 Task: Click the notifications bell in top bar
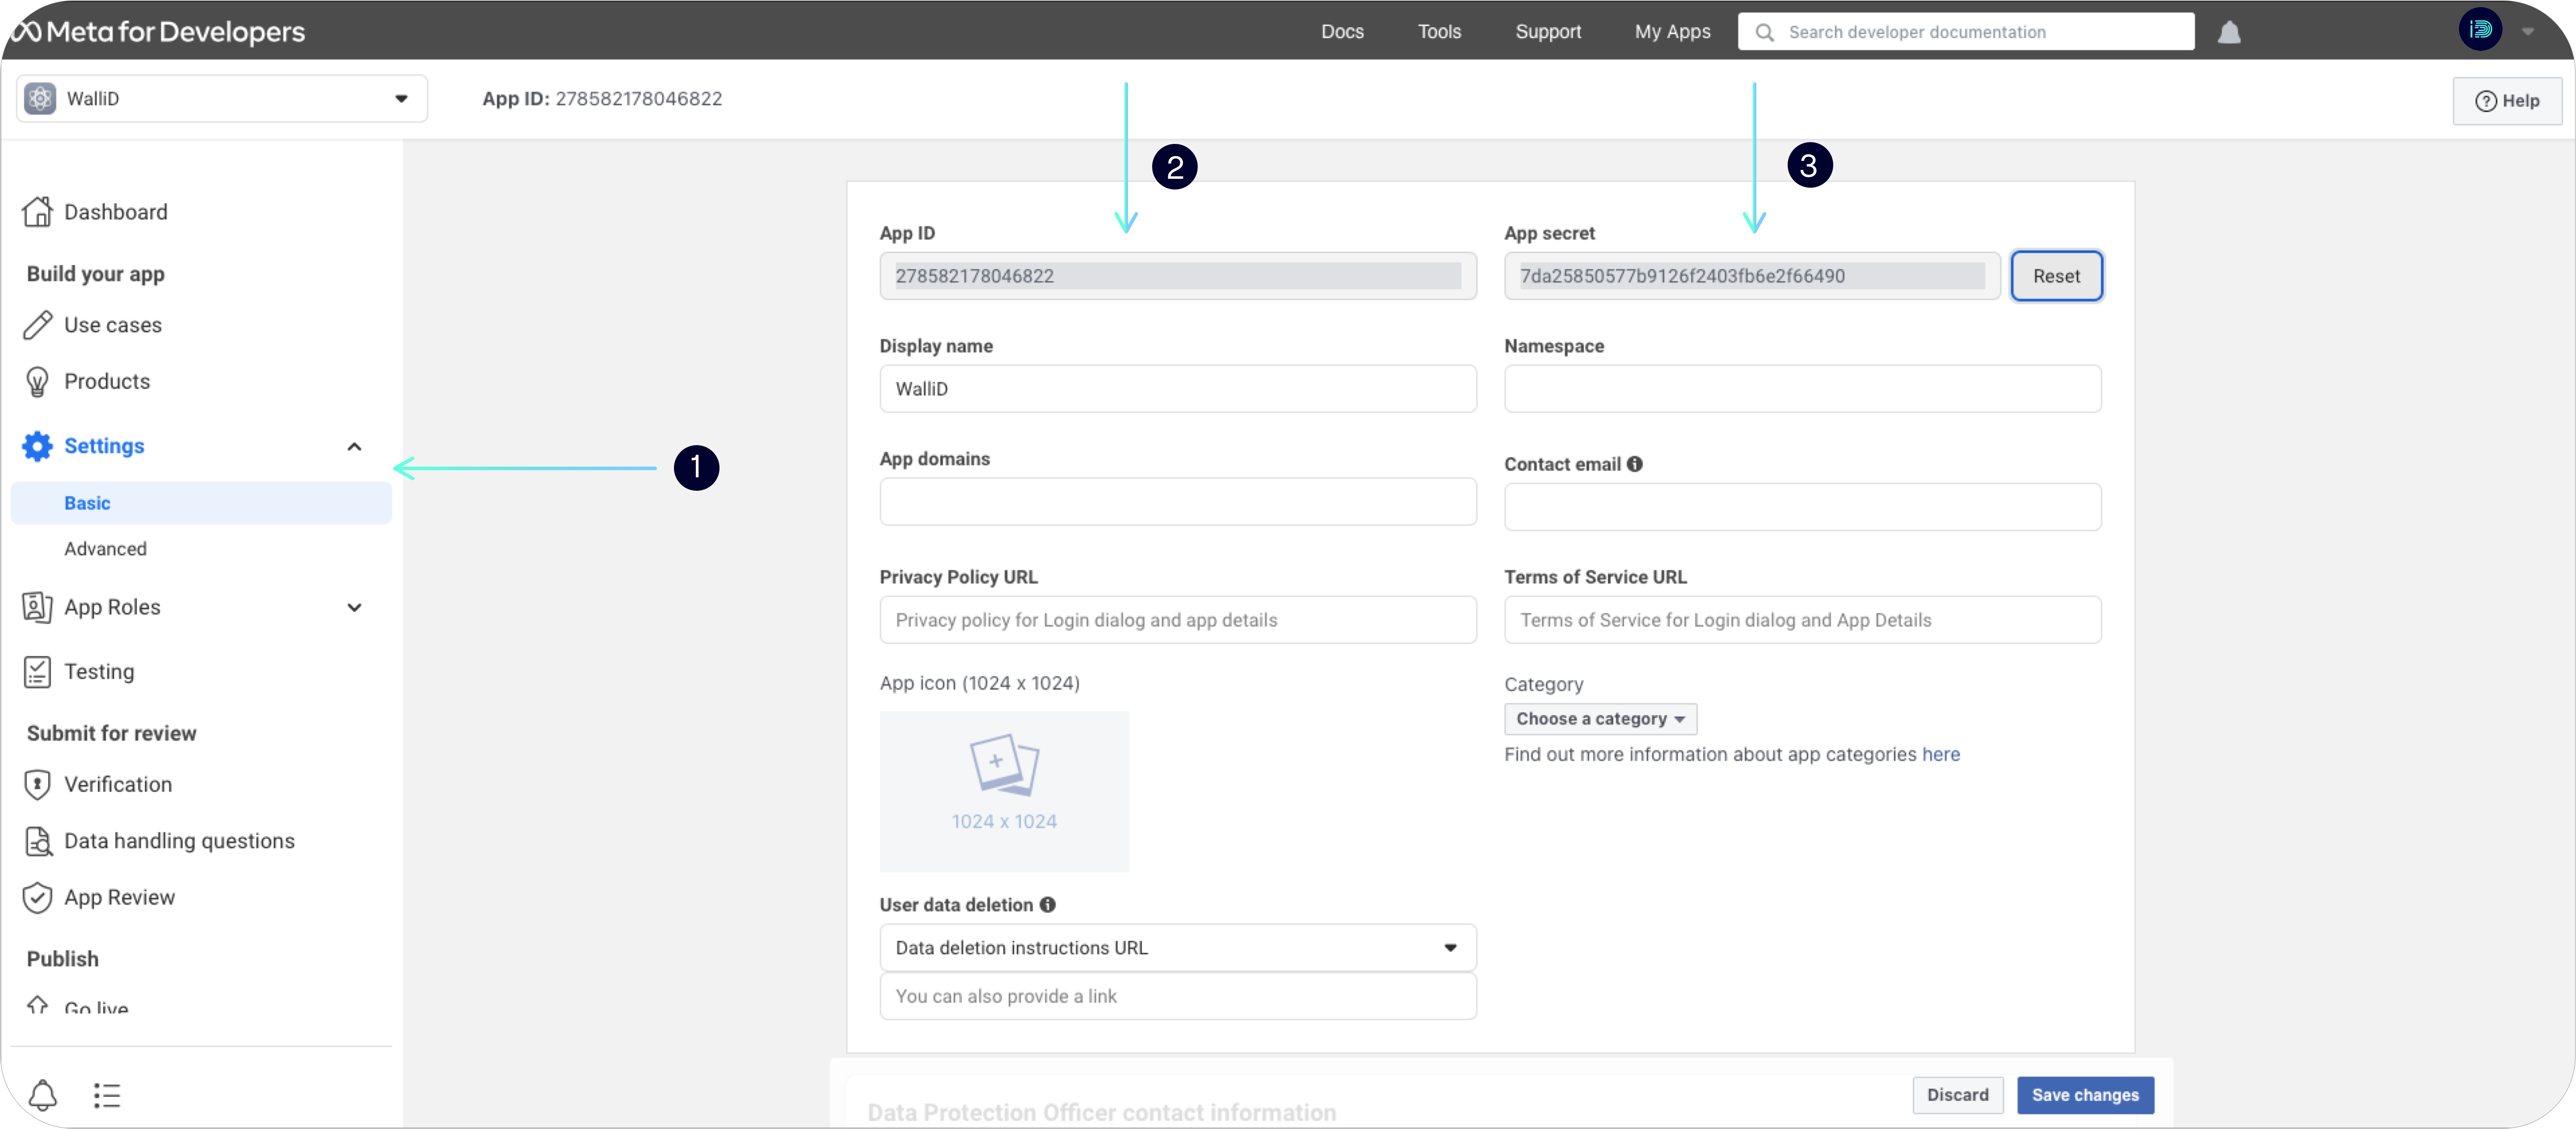[x=2229, y=32]
